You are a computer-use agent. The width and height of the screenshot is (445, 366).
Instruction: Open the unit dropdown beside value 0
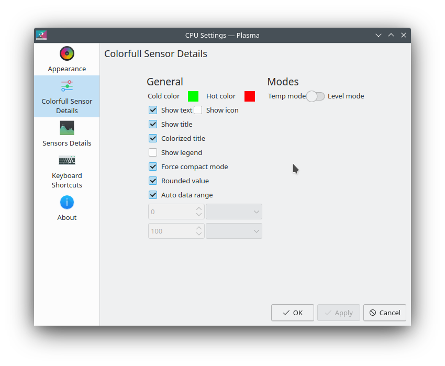coord(234,212)
